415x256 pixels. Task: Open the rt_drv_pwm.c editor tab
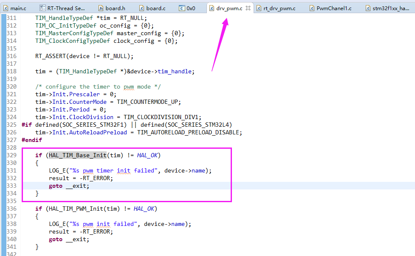(x=279, y=8)
